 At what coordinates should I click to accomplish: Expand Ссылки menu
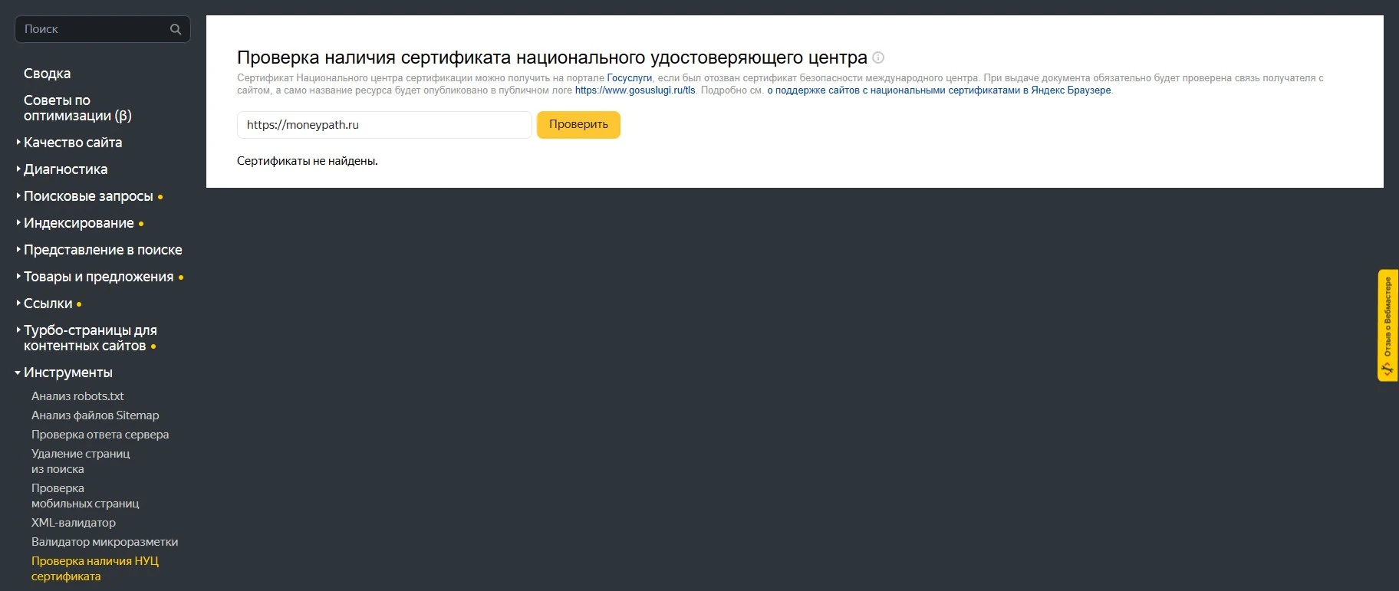pyautogui.click(x=48, y=304)
